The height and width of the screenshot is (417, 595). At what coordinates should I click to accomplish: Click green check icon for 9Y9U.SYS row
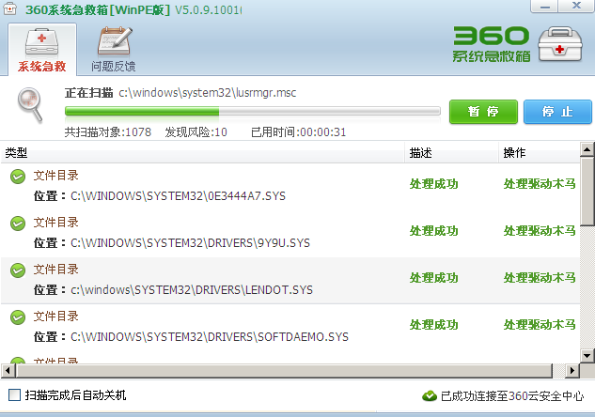pos(18,224)
